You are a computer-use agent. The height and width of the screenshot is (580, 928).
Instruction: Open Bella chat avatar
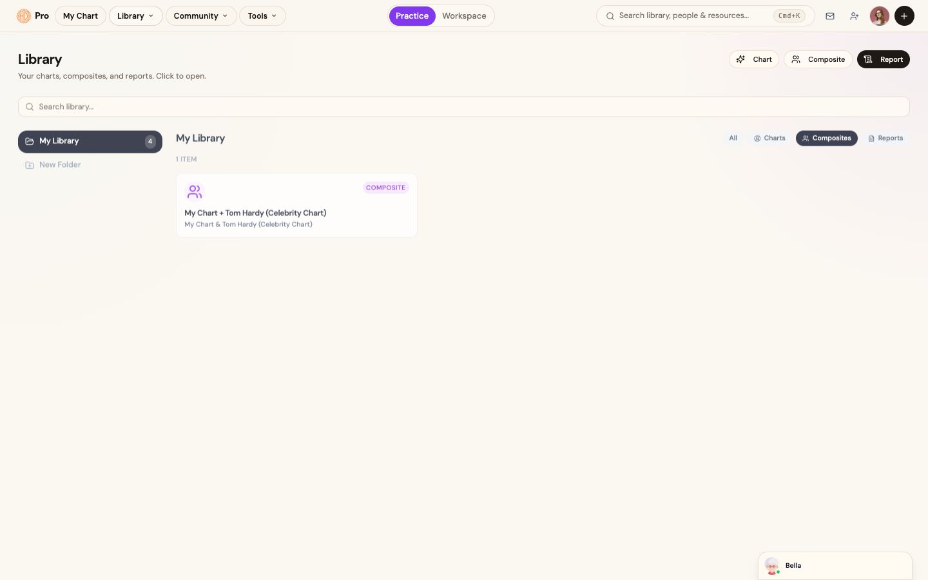772,566
